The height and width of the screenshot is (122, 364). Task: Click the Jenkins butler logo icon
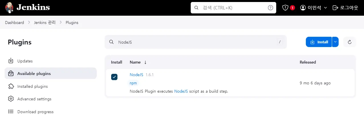click(x=10, y=8)
